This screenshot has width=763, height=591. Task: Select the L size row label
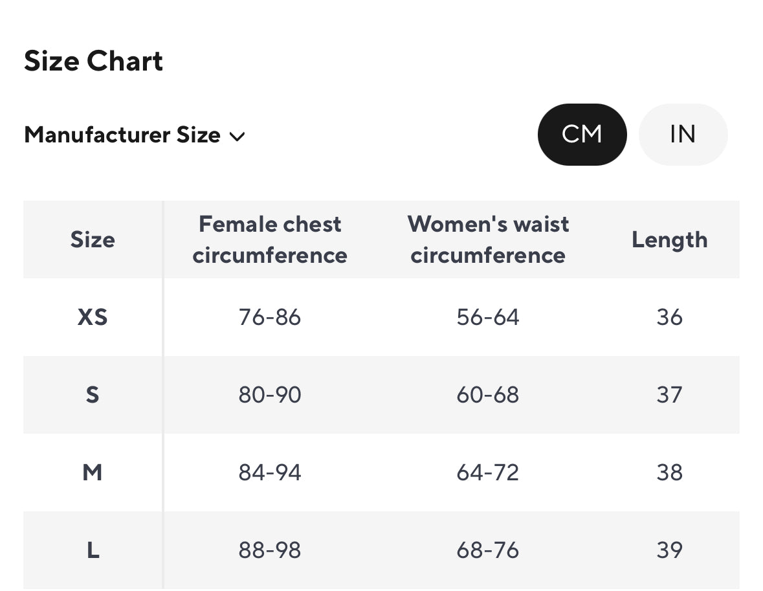click(x=93, y=550)
